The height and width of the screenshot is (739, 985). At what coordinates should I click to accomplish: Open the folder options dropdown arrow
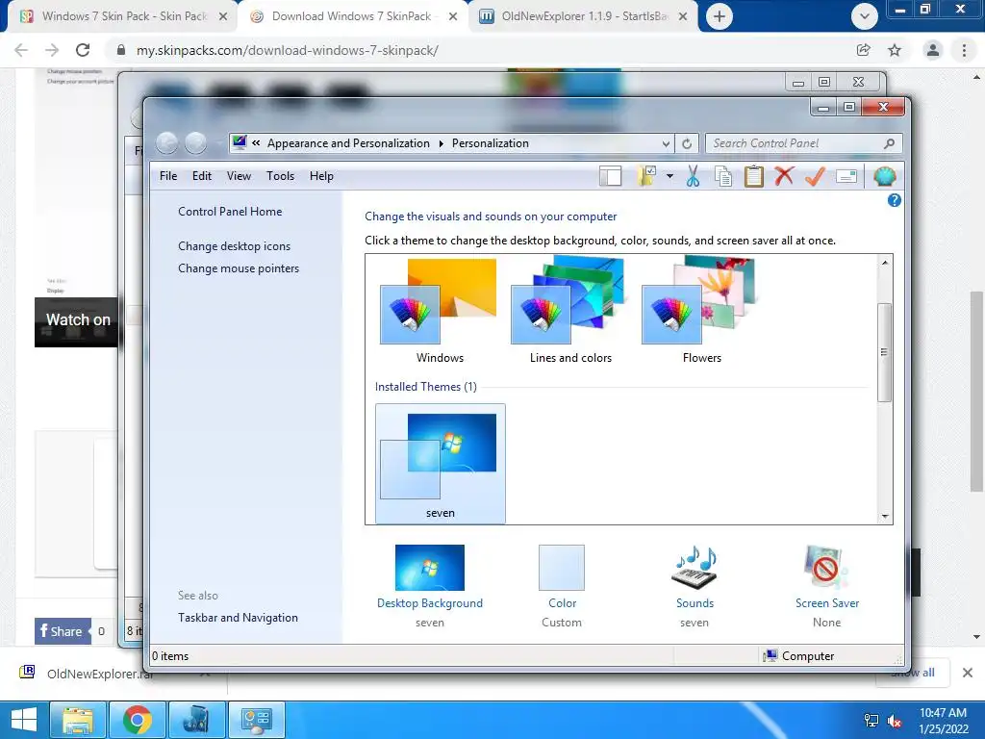669,177
